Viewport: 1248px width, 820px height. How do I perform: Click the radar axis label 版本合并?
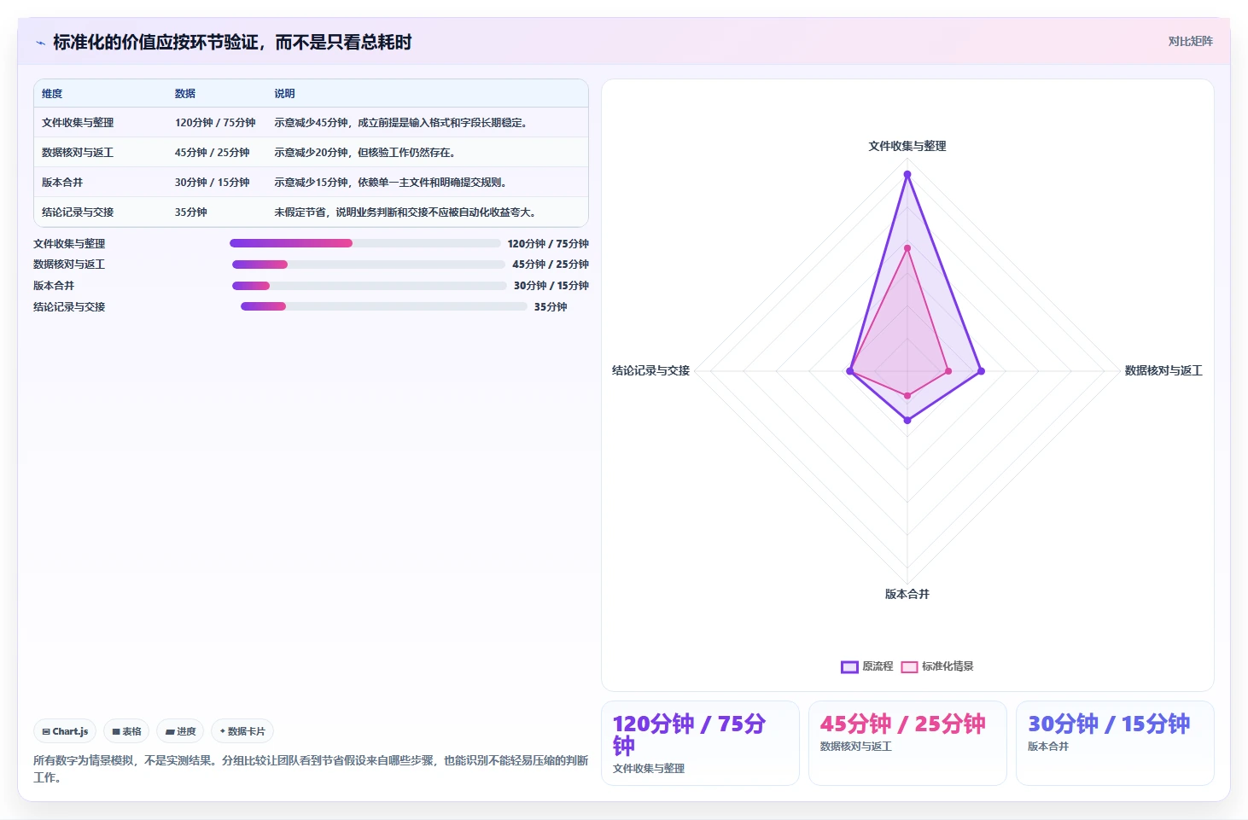coord(907,594)
